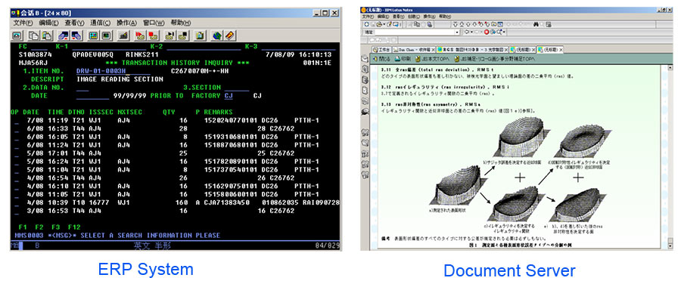Switch to the 工作台 tab
This screenshot has width=681, height=284.
pyautogui.click(x=382, y=49)
